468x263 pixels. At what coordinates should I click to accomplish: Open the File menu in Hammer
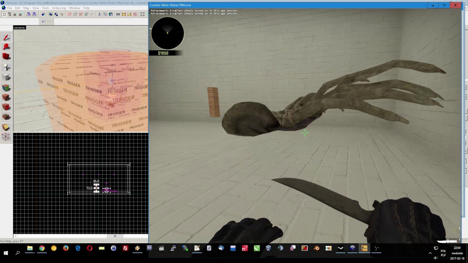[x=9, y=8]
